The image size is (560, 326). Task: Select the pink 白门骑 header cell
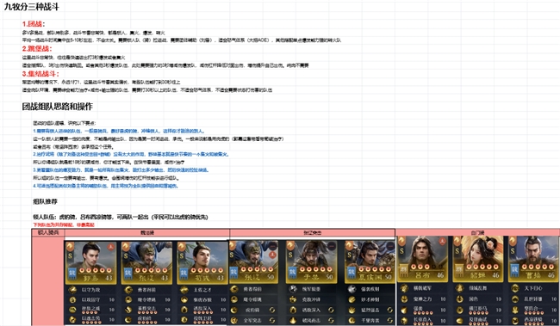[477, 232]
